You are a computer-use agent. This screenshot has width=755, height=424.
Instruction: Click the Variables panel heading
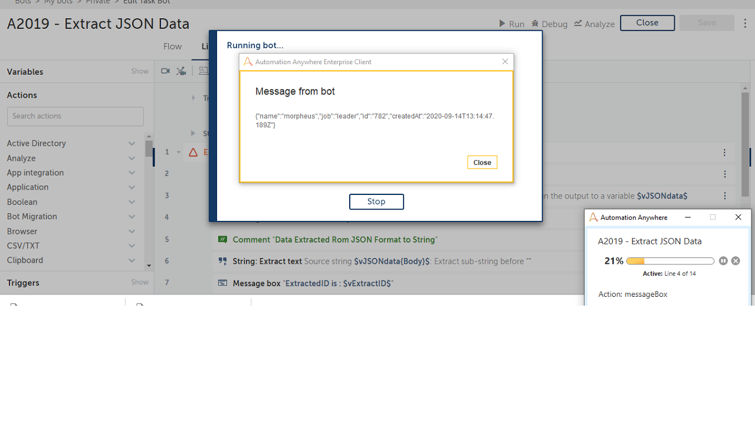click(25, 72)
